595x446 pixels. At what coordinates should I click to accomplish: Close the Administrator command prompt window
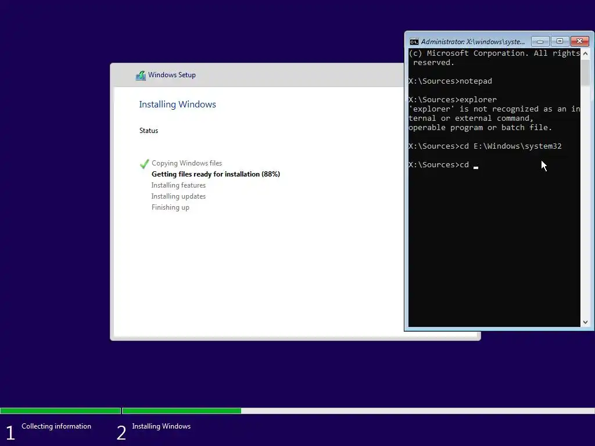580,41
